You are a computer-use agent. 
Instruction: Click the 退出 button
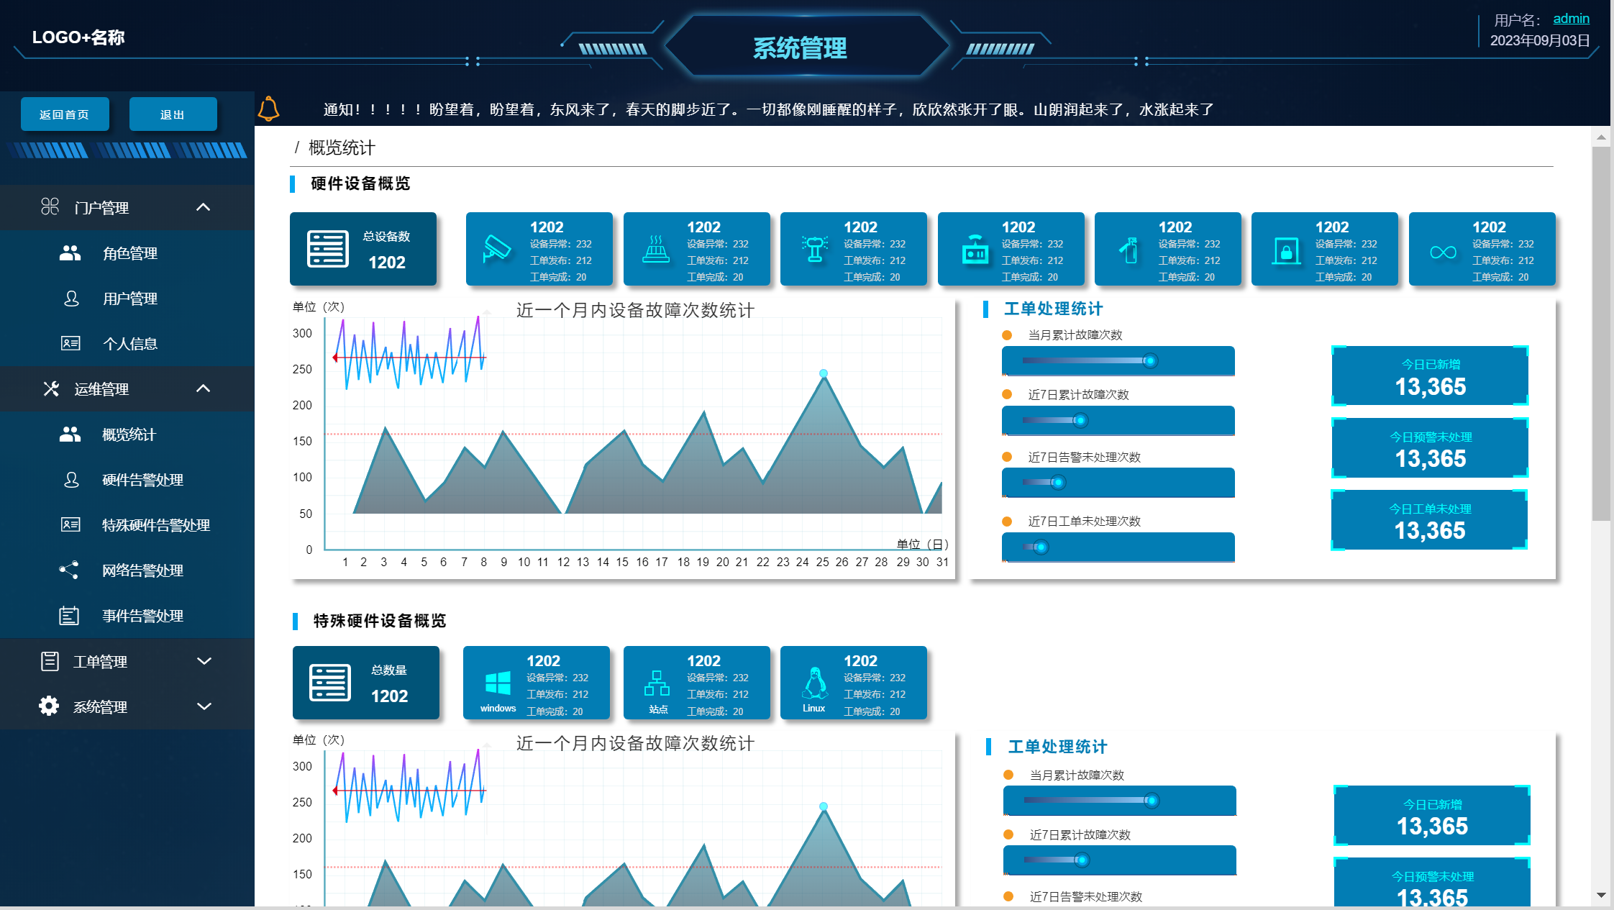coord(173,114)
